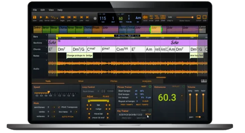245x133 pixels.
Task: Toggle the bottom panel layout icon
Action: click(199, 17)
